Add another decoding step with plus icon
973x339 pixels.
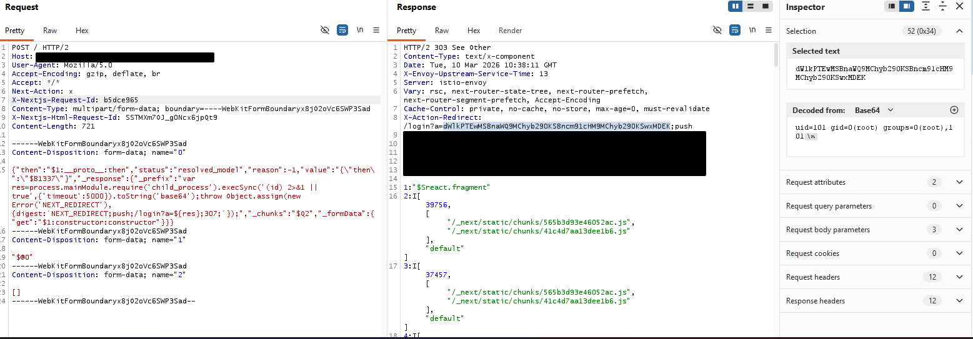(x=954, y=110)
